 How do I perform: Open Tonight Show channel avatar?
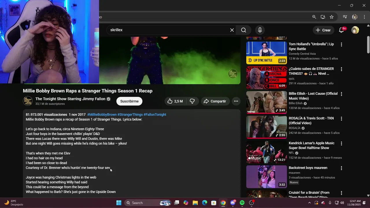[28, 101]
